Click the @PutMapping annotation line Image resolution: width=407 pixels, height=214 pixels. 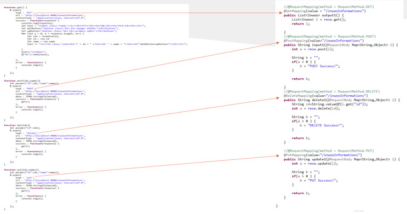point(323,155)
